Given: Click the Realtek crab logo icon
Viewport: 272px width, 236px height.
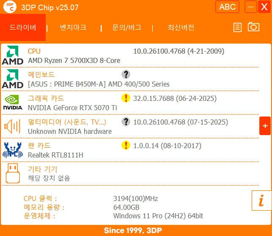Looking at the screenshot, I should (13, 150).
